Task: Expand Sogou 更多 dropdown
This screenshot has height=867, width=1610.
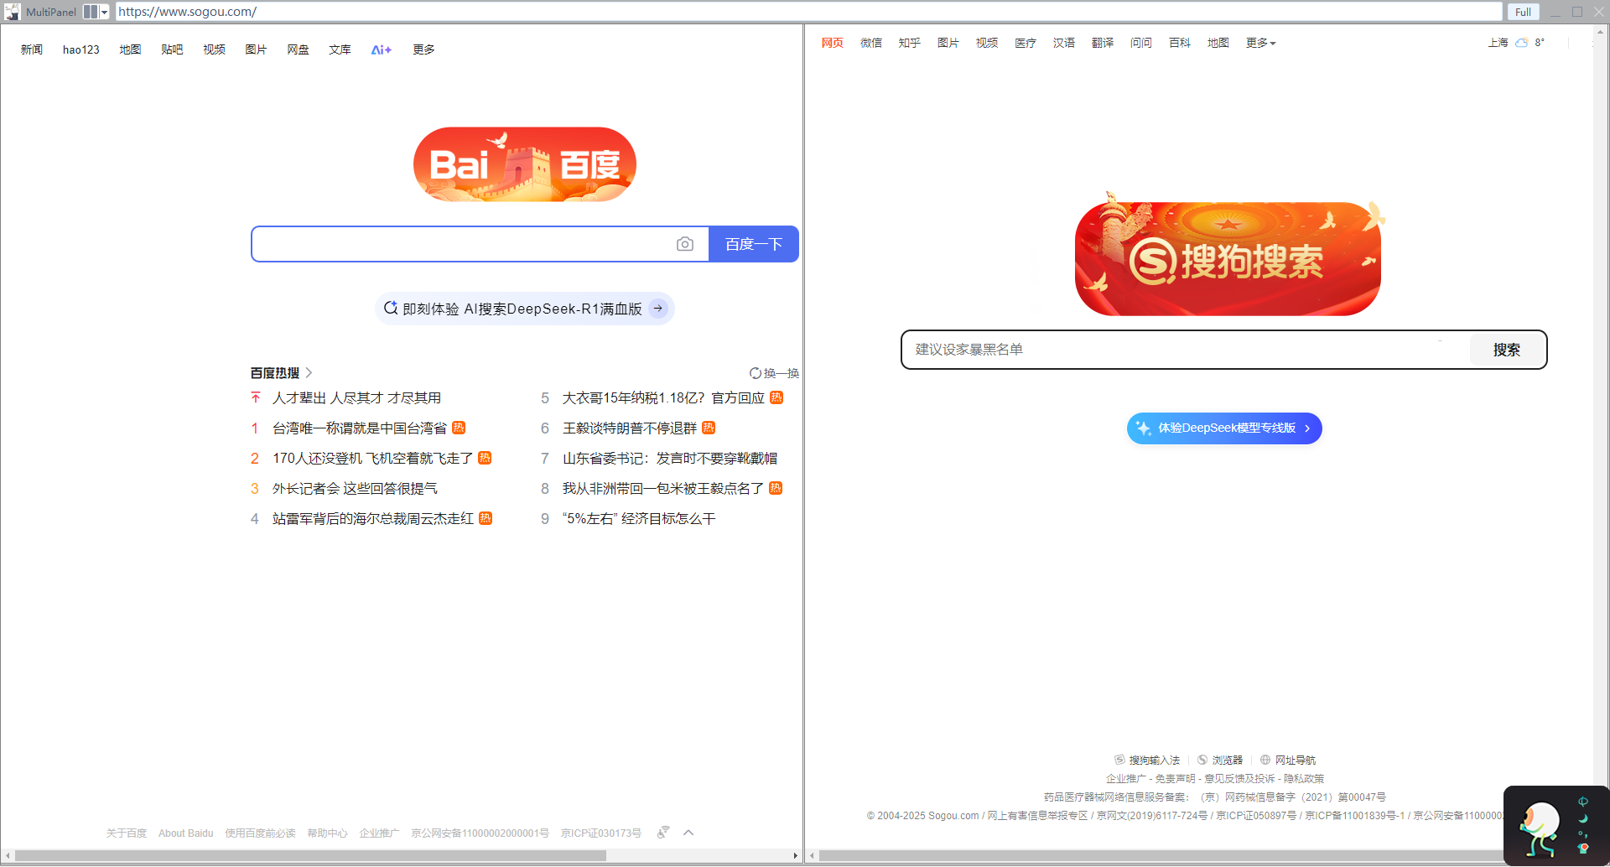Action: click(1260, 43)
